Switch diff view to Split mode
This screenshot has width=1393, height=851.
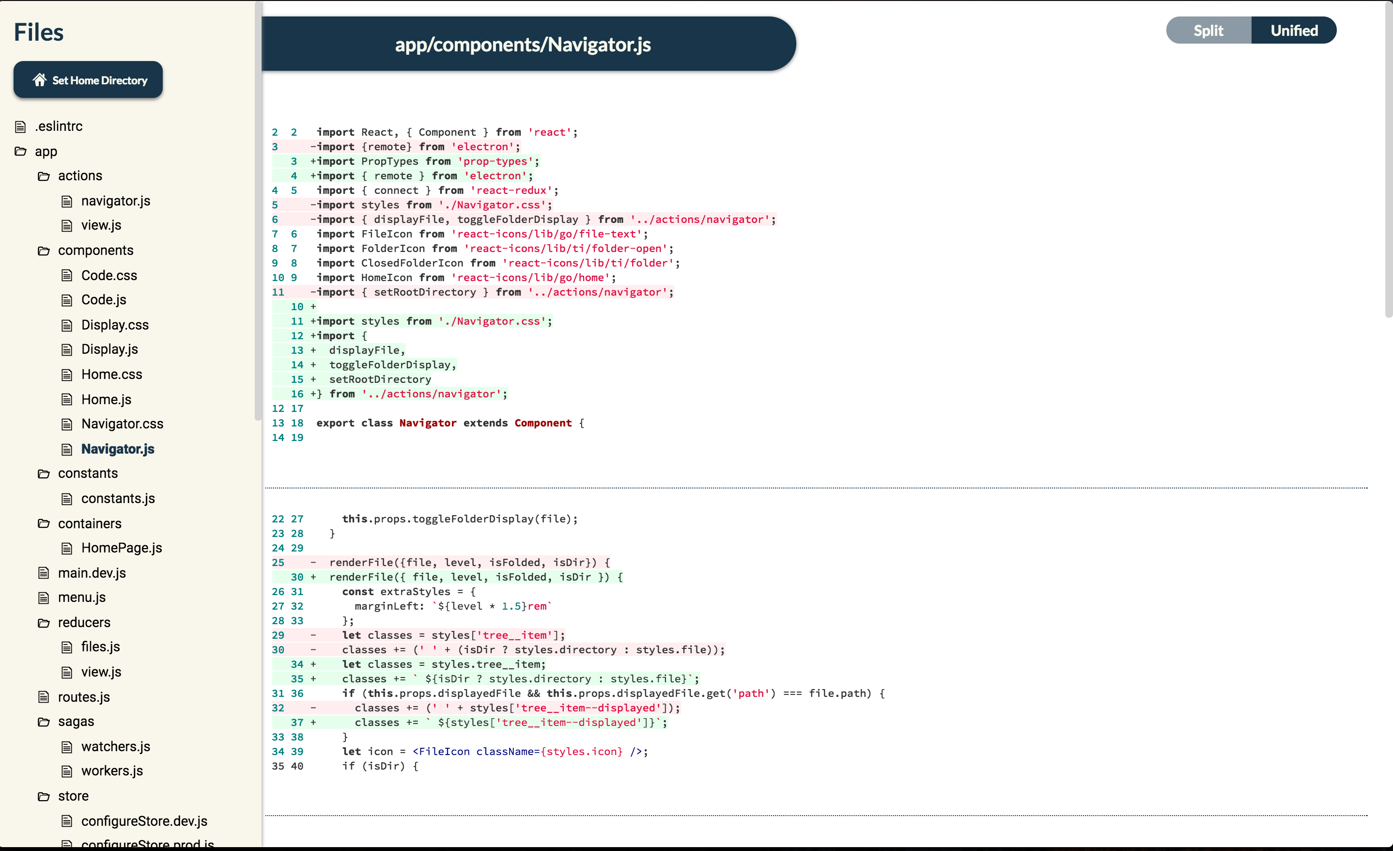pos(1208,31)
